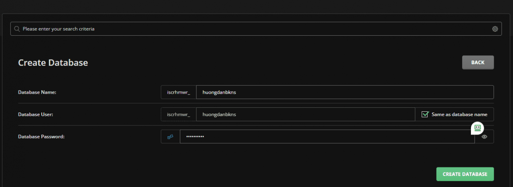Click the iscrhmwr_ prefix beside Database Name
This screenshot has height=187, width=513.
(x=178, y=92)
